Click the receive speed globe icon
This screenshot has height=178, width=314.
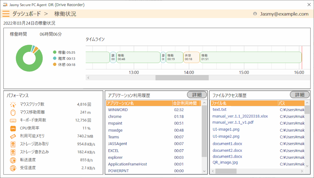(13, 168)
